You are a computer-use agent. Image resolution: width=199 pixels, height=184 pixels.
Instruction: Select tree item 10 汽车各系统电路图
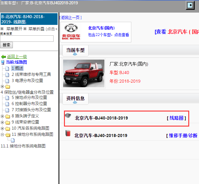click(30, 128)
